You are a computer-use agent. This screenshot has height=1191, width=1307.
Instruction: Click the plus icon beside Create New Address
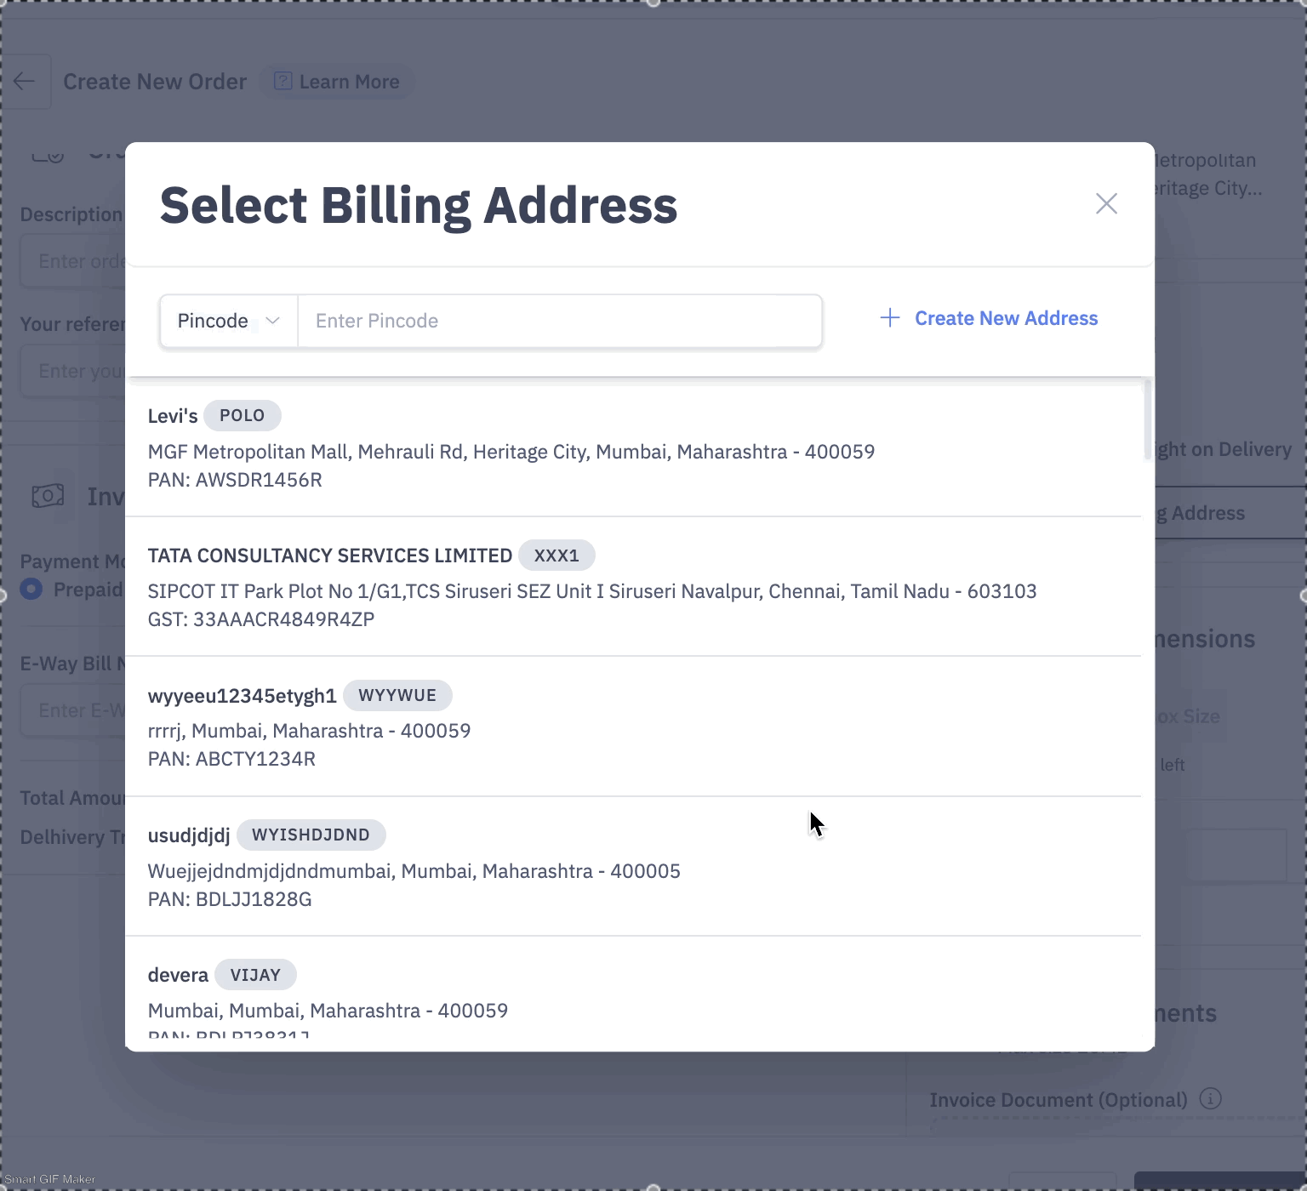coord(890,318)
